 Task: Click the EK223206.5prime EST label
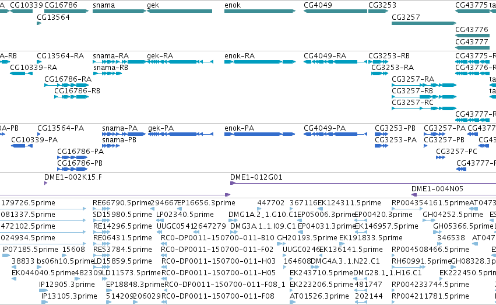[321, 285]
